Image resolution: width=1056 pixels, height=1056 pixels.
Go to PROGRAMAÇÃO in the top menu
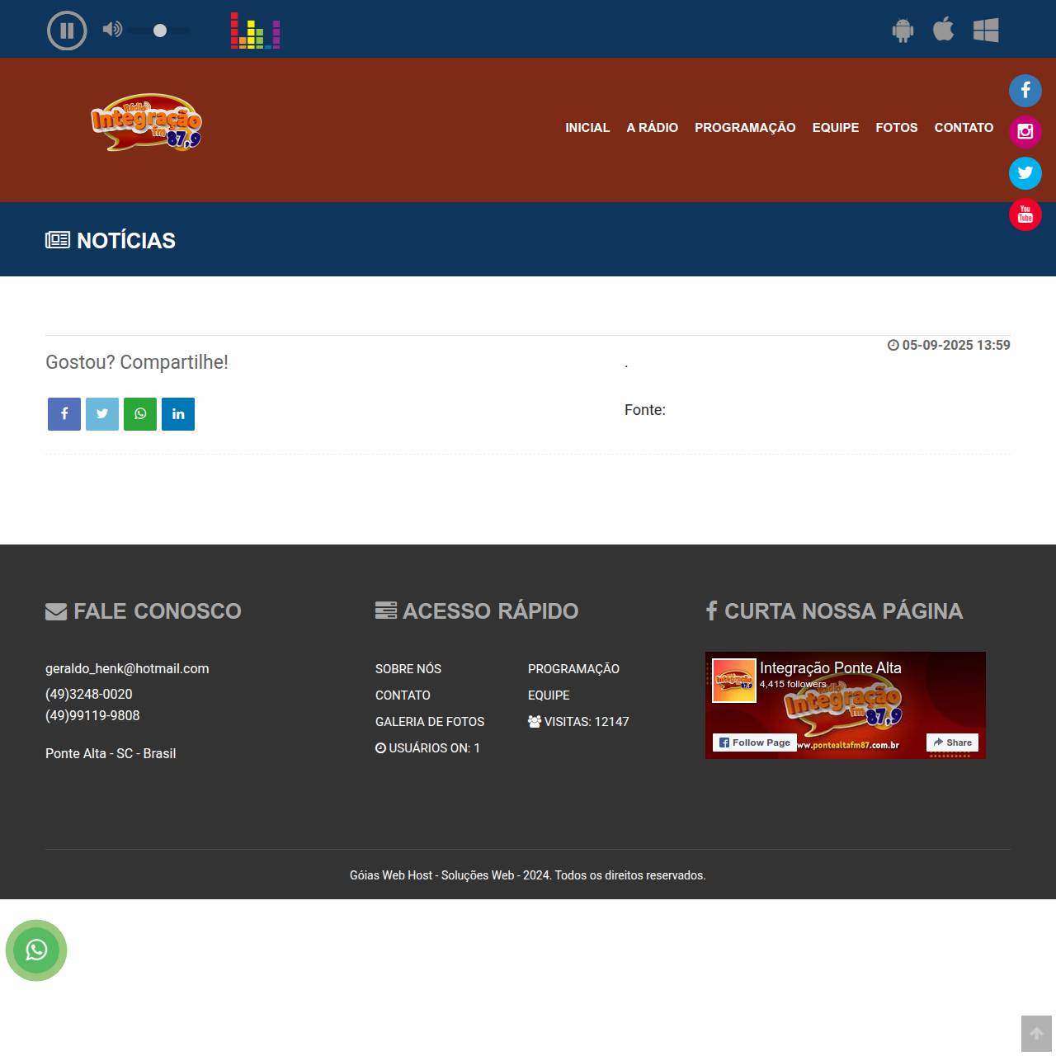coord(745,128)
